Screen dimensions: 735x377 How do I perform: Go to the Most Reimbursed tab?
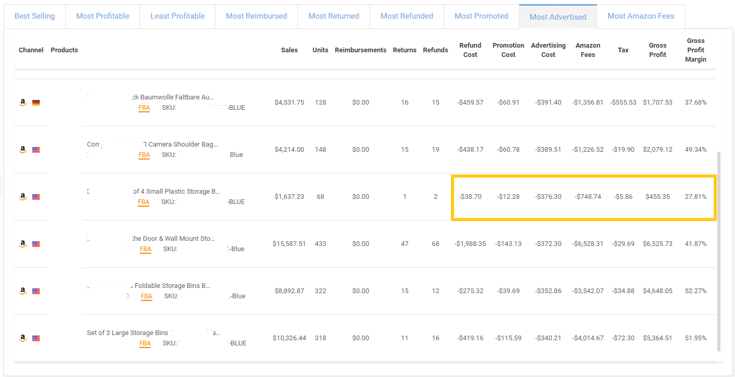[257, 16]
